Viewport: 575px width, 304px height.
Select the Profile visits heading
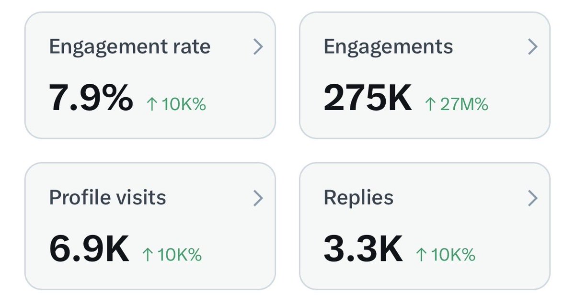coord(108,198)
